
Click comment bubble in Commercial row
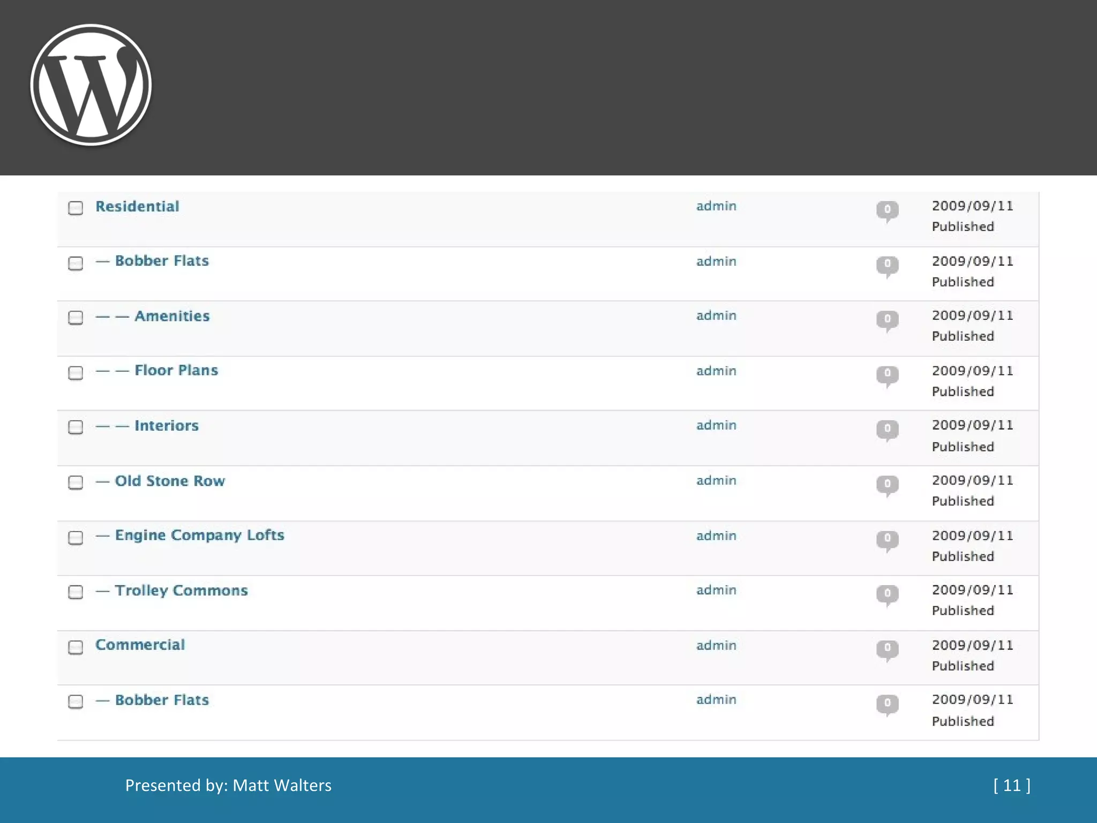[x=887, y=649]
